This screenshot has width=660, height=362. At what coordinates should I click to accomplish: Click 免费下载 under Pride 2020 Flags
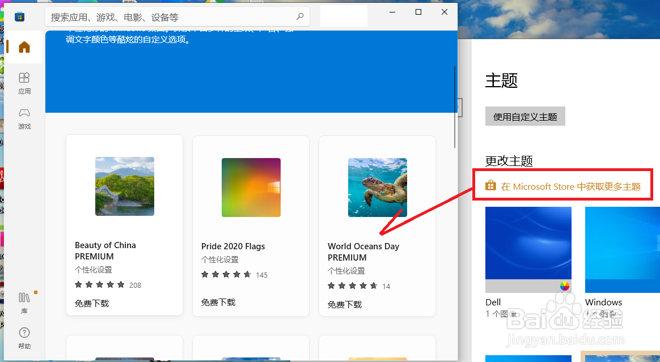pos(218,303)
